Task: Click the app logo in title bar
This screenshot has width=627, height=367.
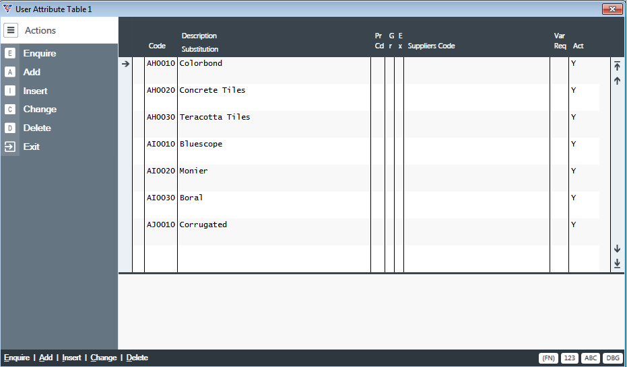Action: point(7,8)
